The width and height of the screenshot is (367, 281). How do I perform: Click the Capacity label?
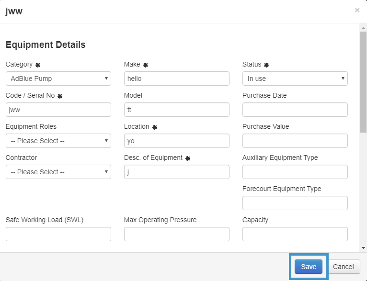tap(255, 220)
